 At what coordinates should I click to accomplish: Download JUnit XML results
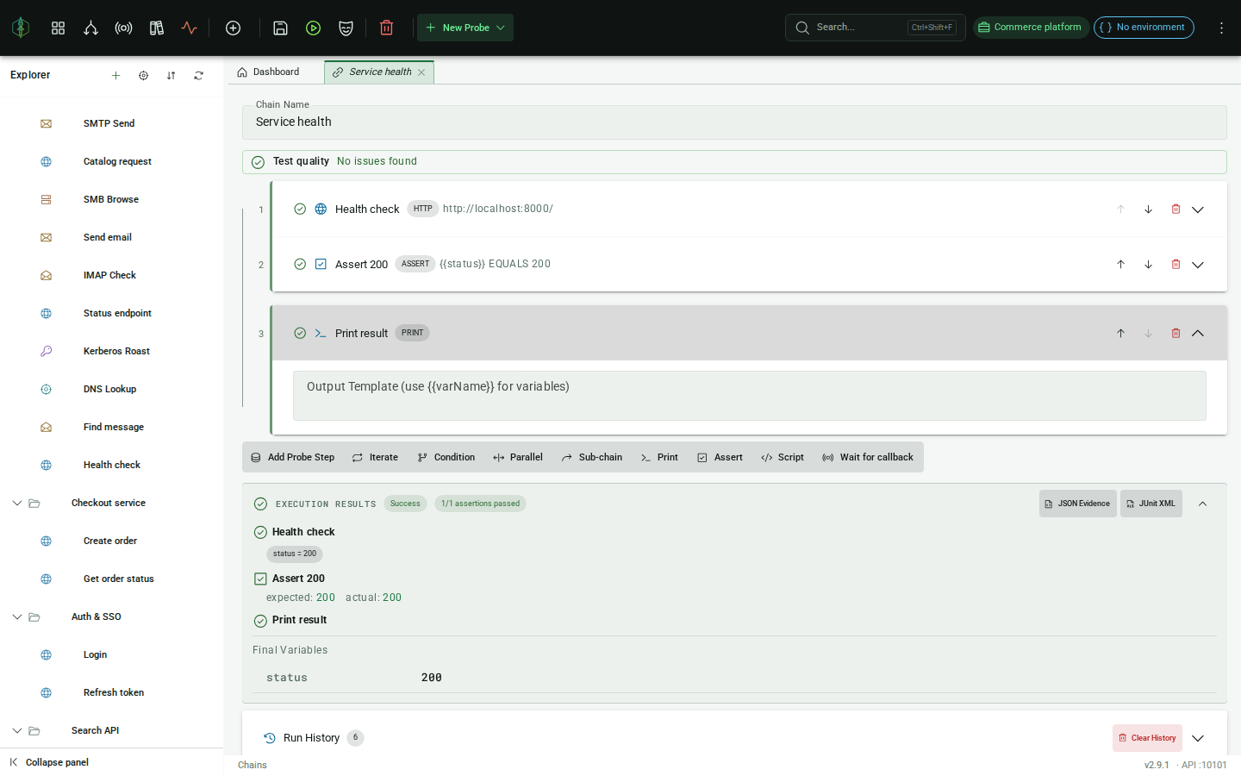1151,504
